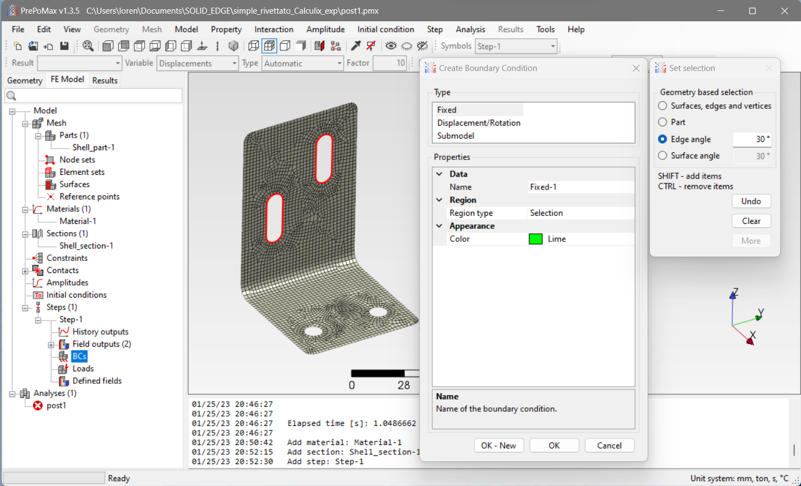Click the Zoom to fit magnifier icon

point(88,46)
